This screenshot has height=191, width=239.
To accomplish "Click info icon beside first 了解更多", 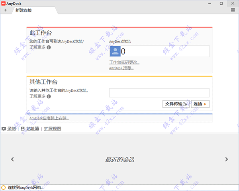I will tap(49, 47).
